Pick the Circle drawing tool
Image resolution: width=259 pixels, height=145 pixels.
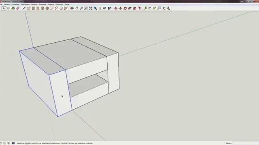pyautogui.click(x=42, y=8)
